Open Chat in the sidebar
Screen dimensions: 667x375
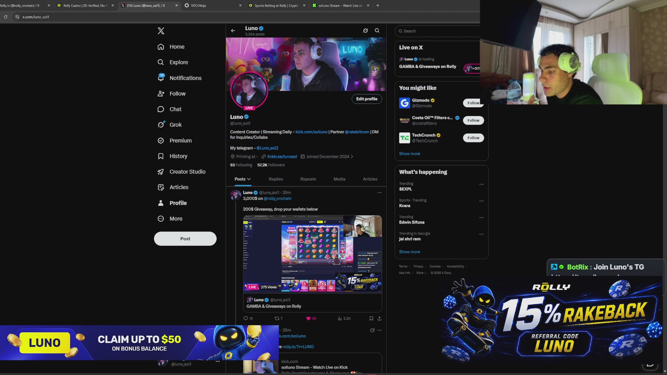[169, 109]
